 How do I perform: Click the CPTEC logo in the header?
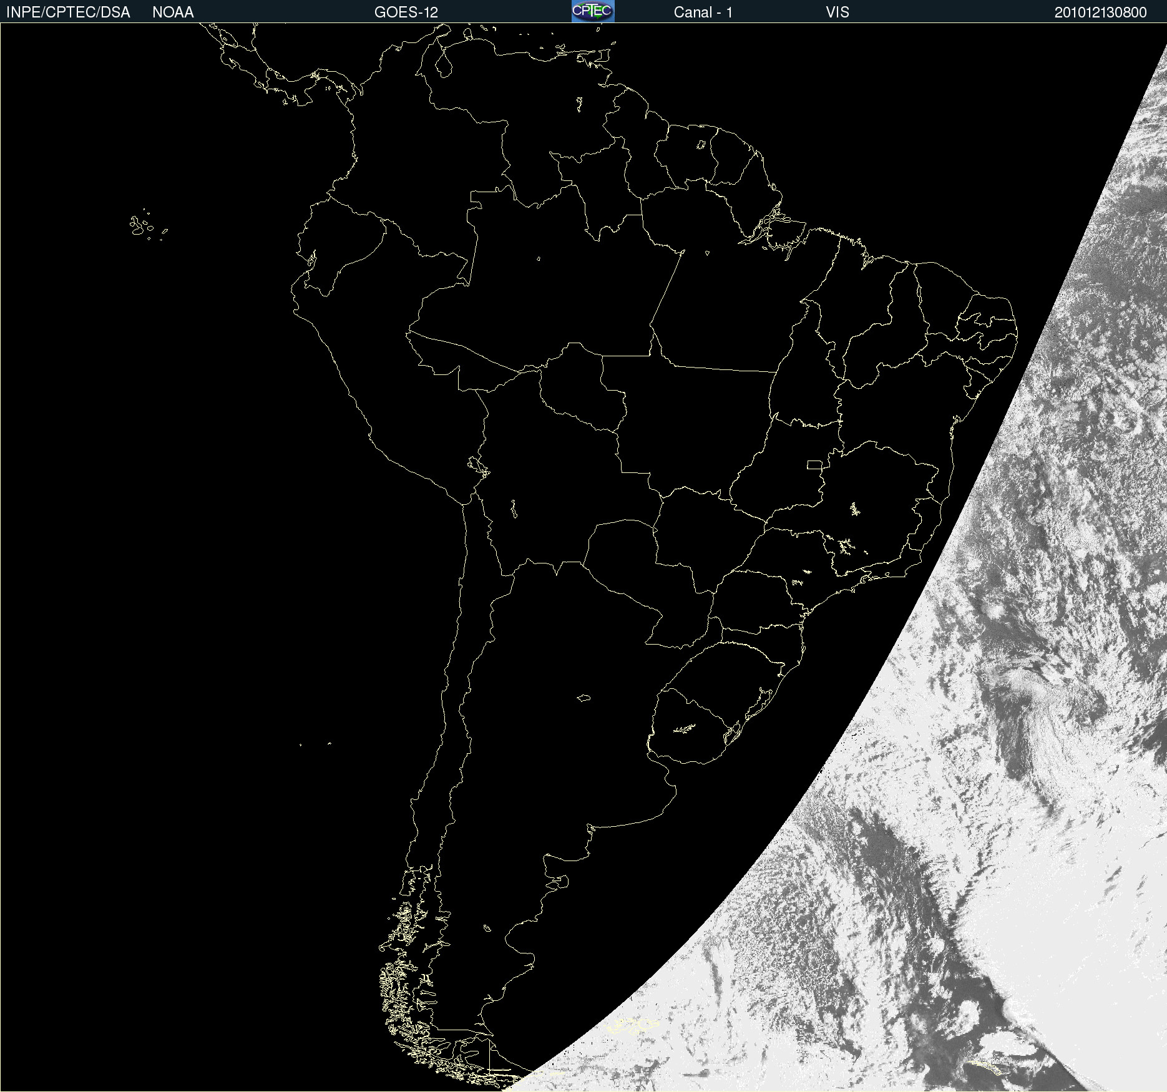coord(593,11)
